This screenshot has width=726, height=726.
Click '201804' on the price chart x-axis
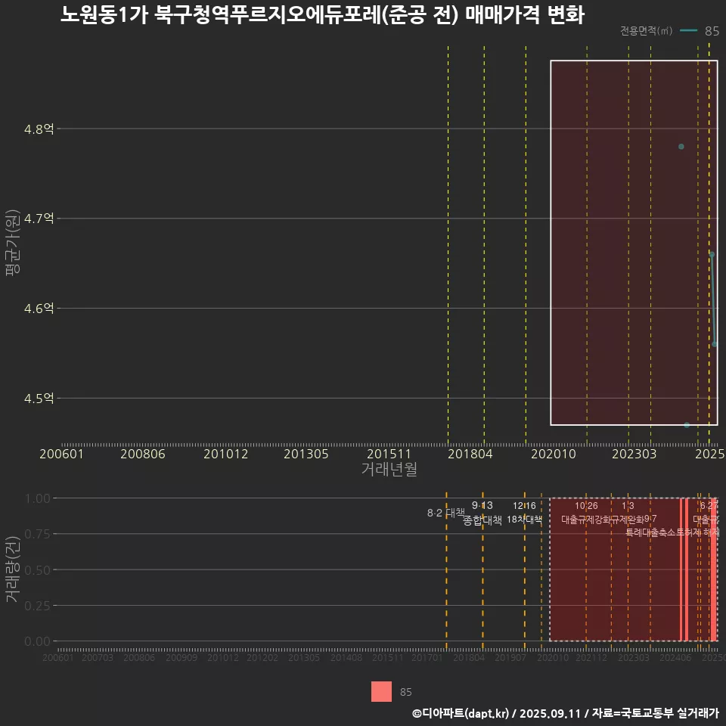click(470, 454)
